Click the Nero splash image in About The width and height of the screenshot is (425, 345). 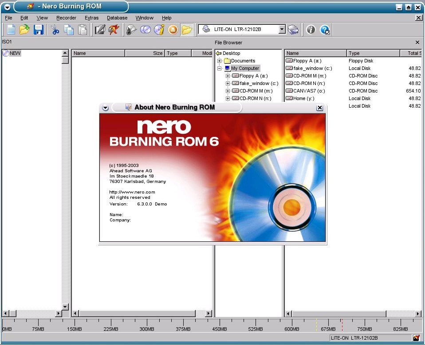click(212, 178)
